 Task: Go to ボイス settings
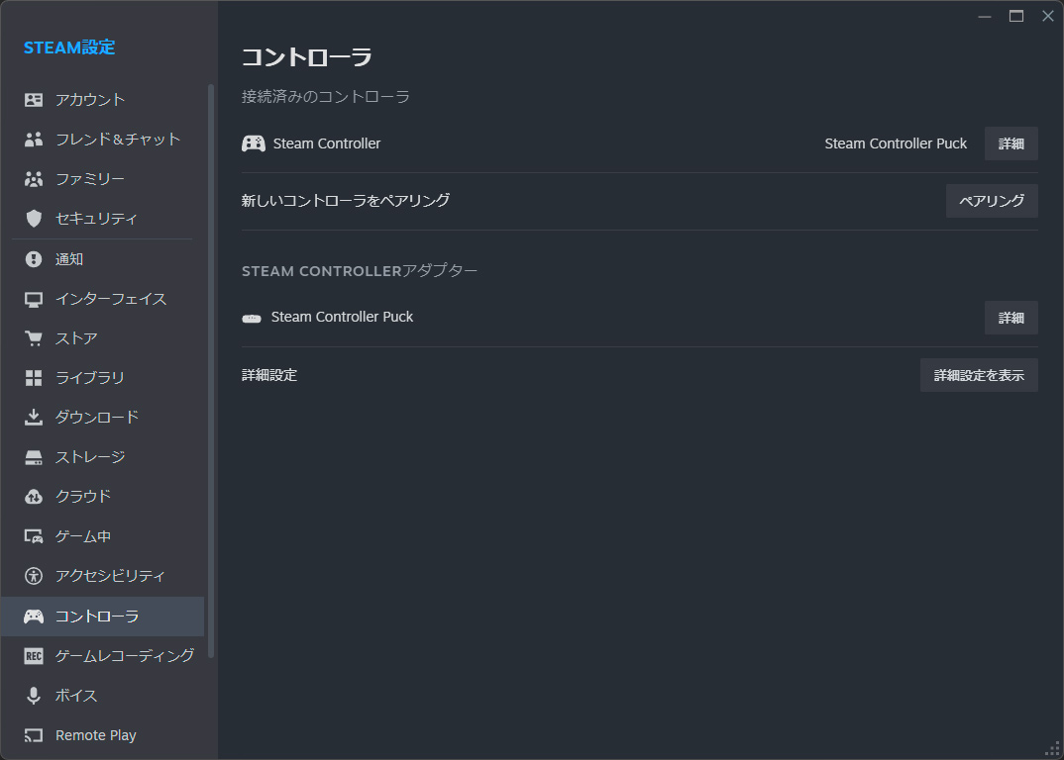pyautogui.click(x=102, y=696)
